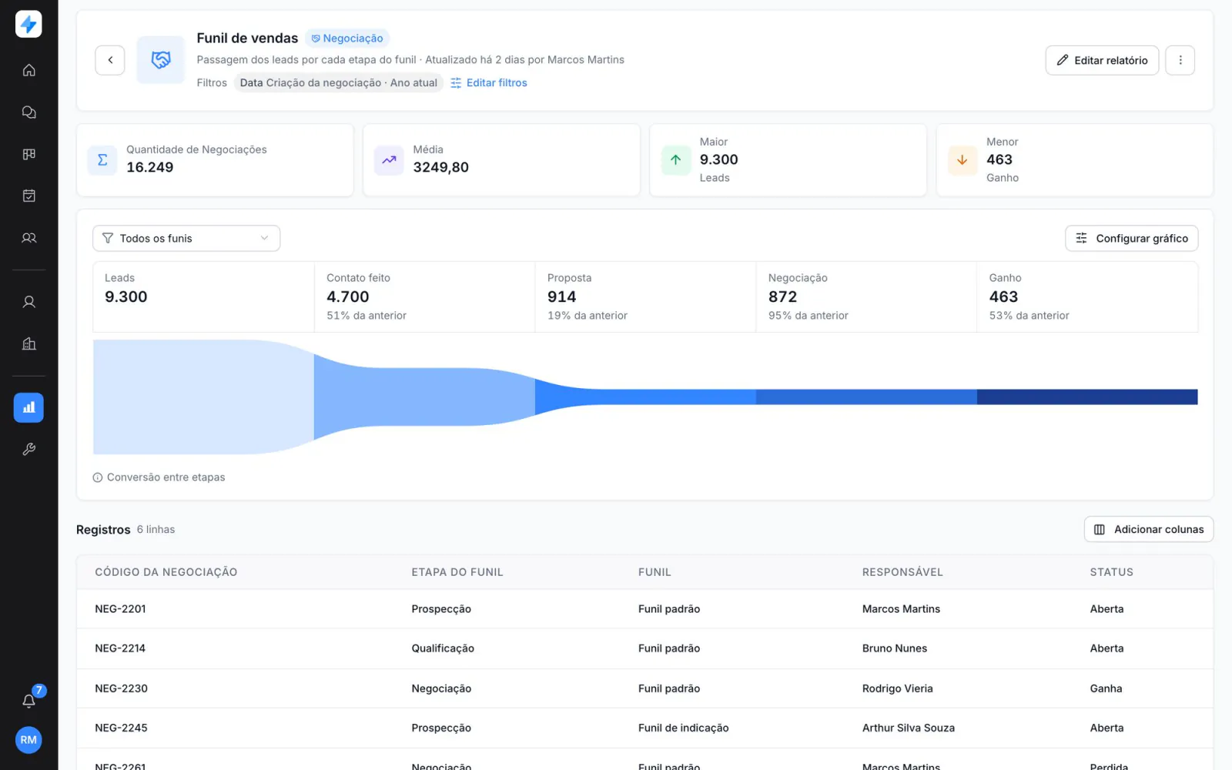Click the Etapa do Funil column header
The width and height of the screenshot is (1232, 770).
(x=457, y=572)
